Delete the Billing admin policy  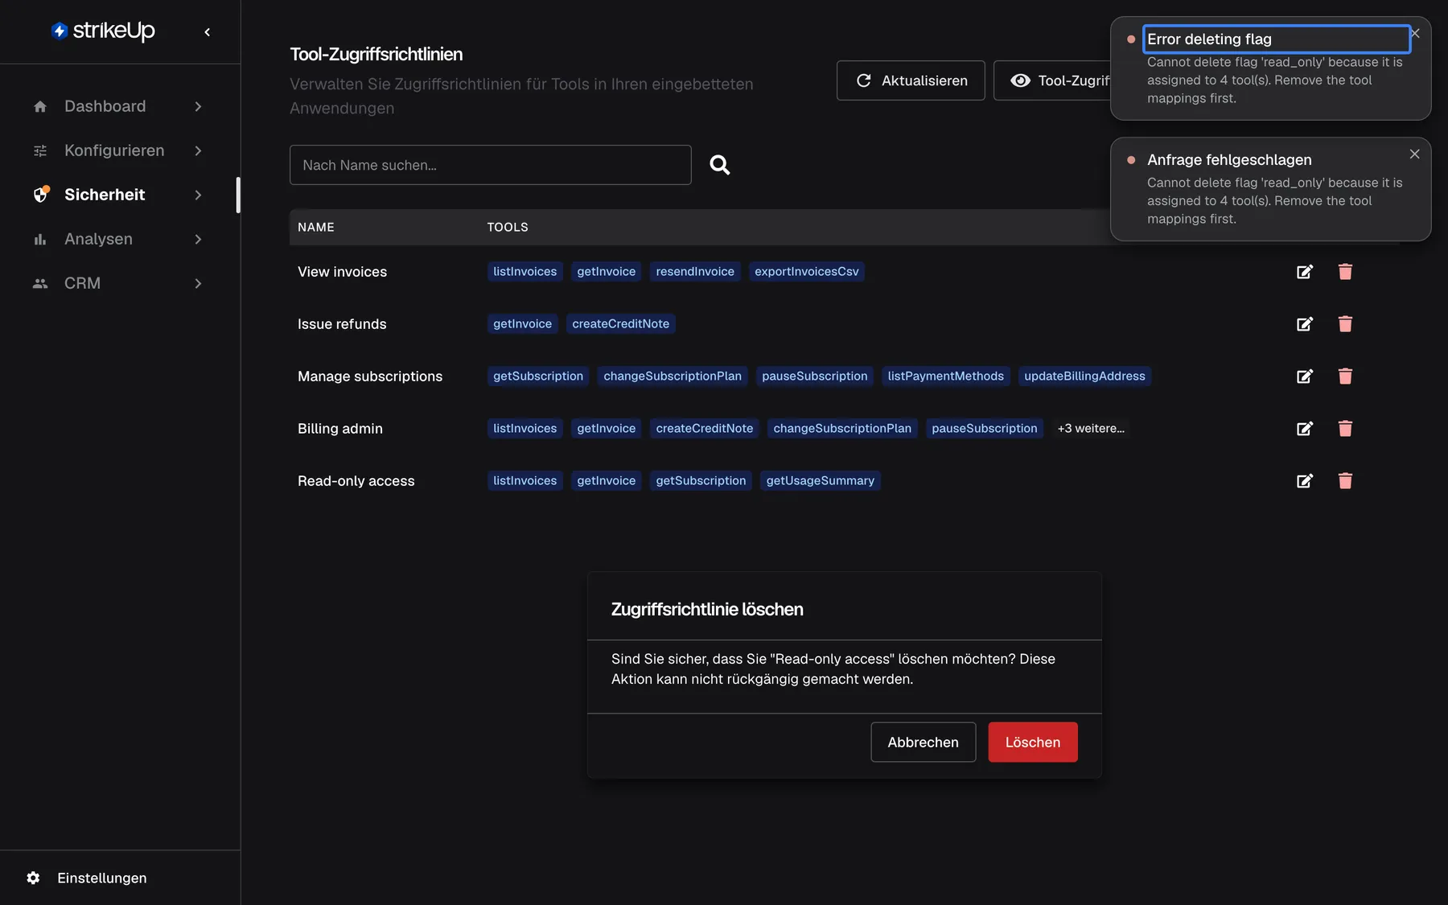tap(1345, 429)
